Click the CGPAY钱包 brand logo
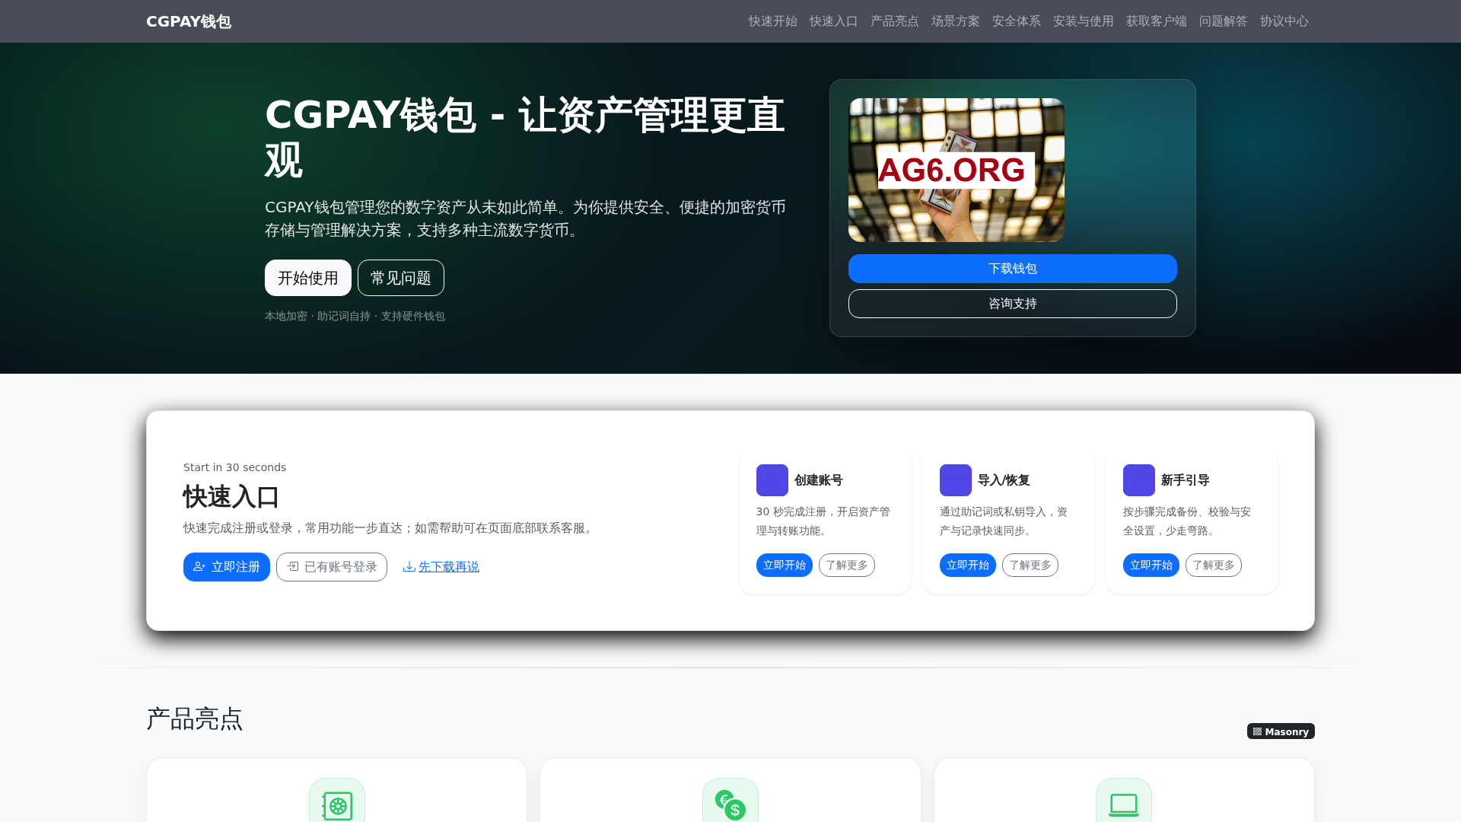1461x822 pixels. pos(188,21)
